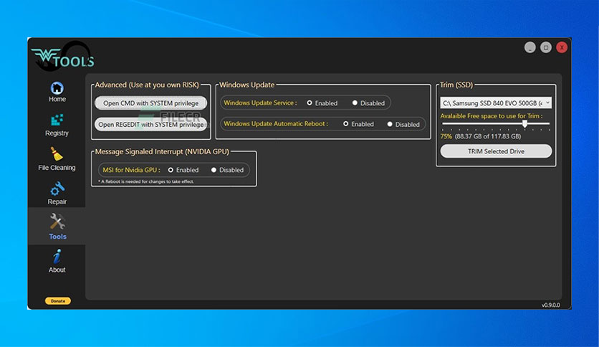Click the Registry label in sidebar
This screenshot has width=599, height=347.
[57, 133]
